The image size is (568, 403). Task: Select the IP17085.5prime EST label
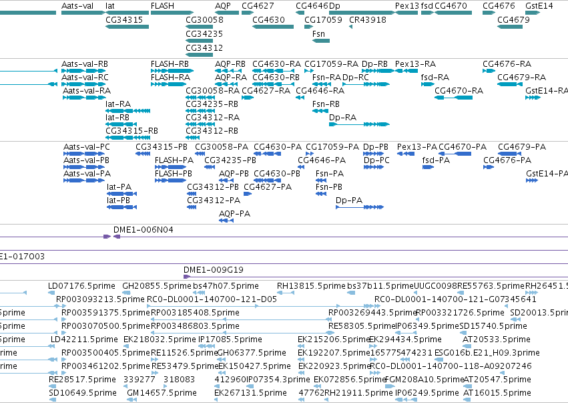(x=230, y=340)
